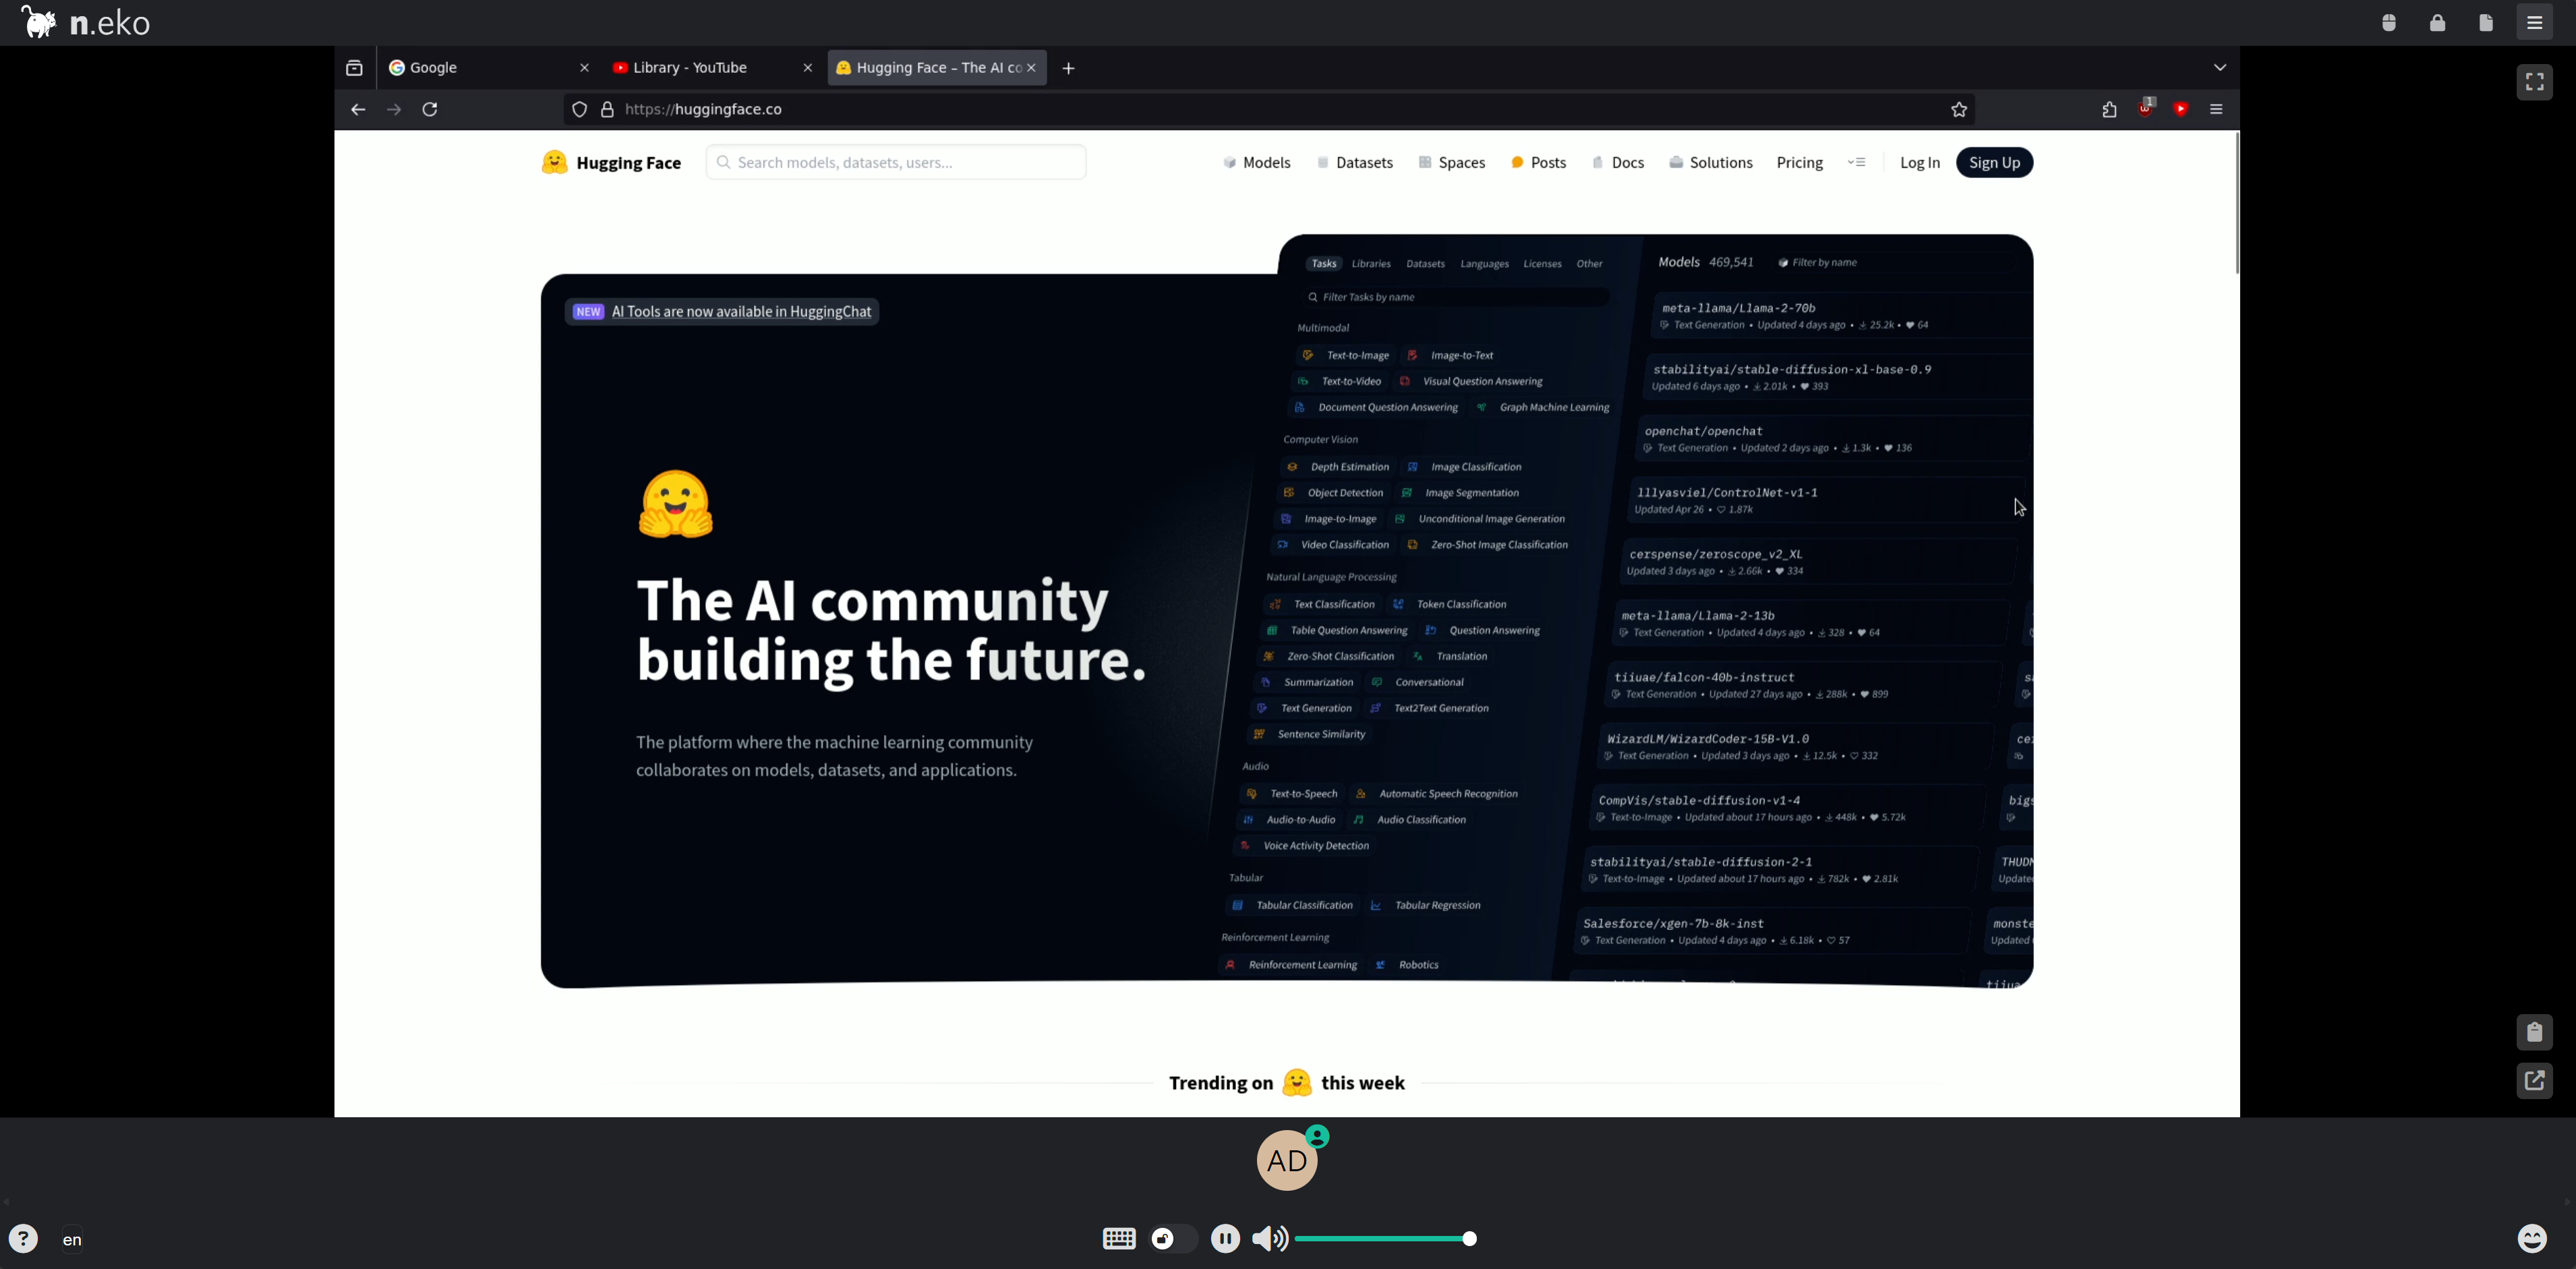Open the AI Tools in HuggingChat announcement
Screen dimensions: 2576x1269
[x=722, y=312]
